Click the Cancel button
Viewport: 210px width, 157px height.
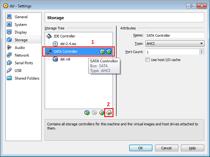pyautogui.click(x=167, y=148)
